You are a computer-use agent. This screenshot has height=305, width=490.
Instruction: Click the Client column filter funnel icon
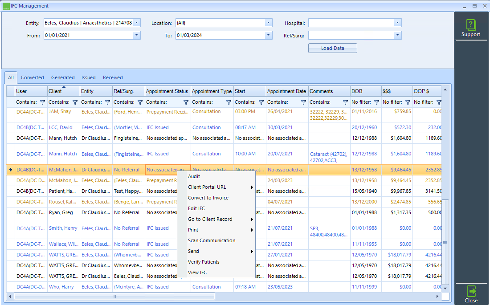click(x=75, y=102)
